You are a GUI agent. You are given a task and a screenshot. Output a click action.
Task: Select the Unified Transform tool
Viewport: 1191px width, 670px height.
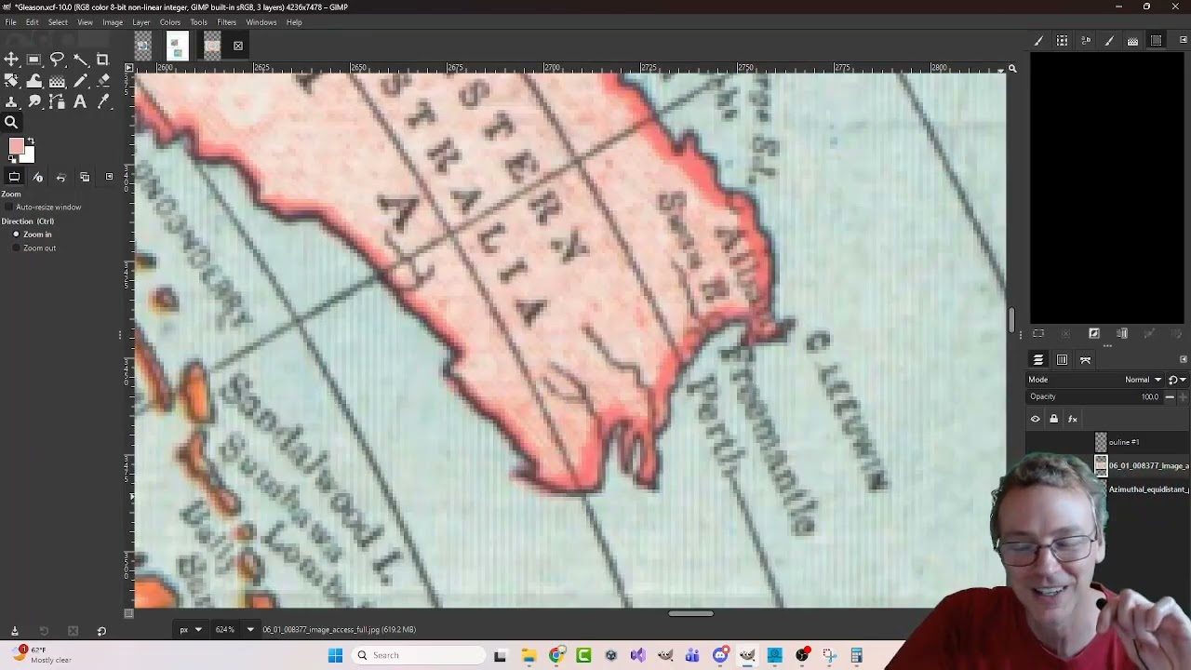click(11, 81)
